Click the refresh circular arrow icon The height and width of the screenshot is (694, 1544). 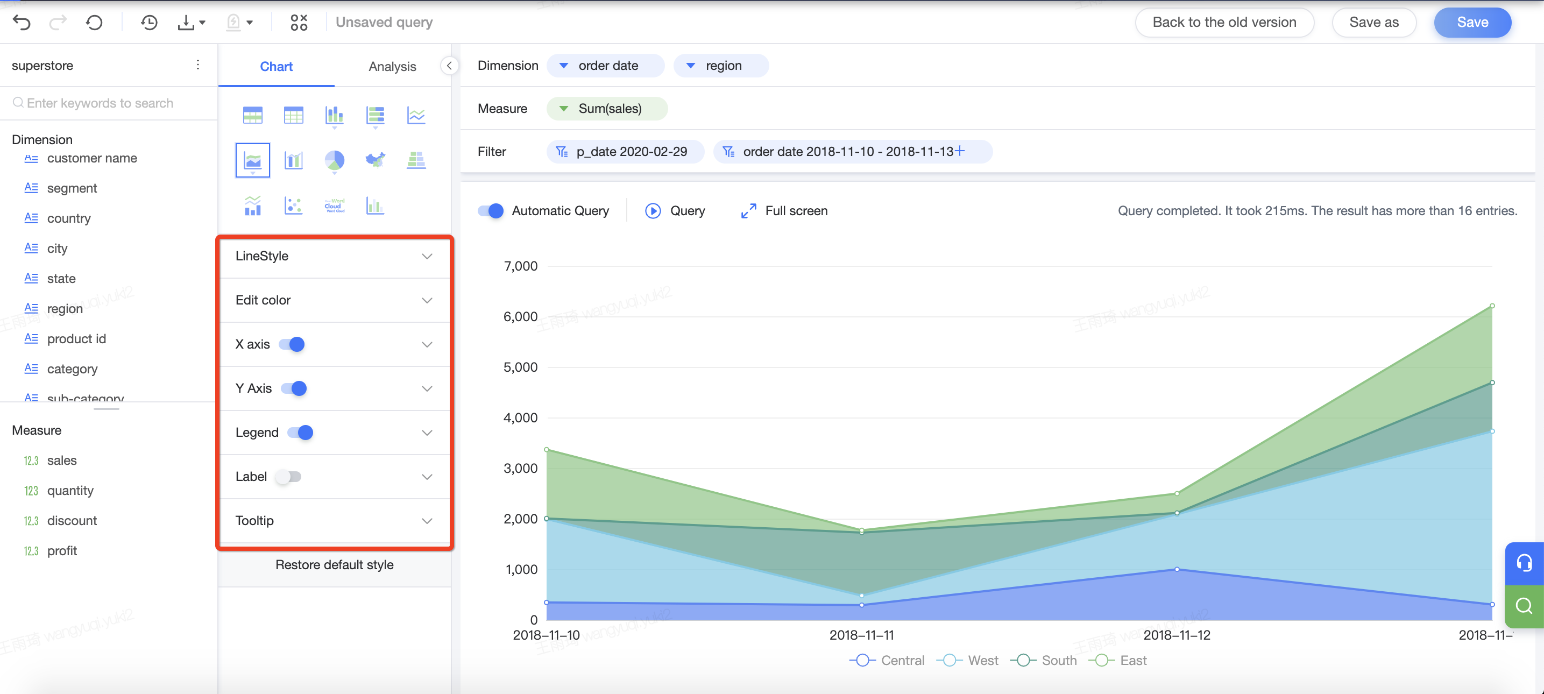pos(94,23)
